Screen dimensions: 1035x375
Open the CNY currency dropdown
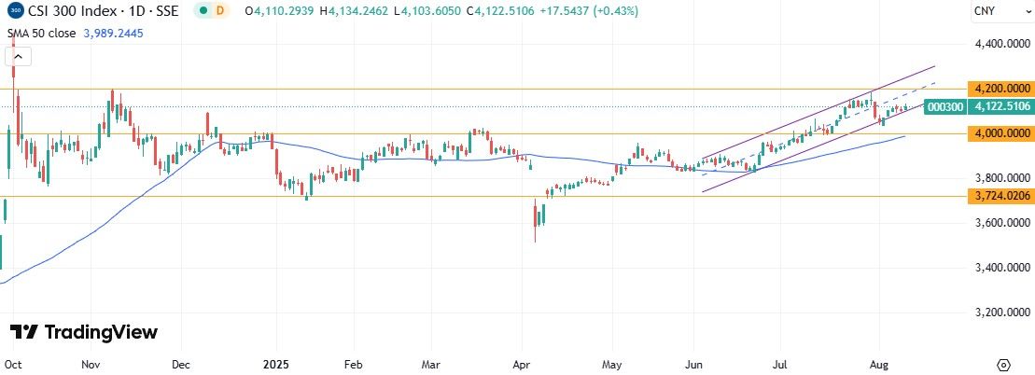click(985, 11)
